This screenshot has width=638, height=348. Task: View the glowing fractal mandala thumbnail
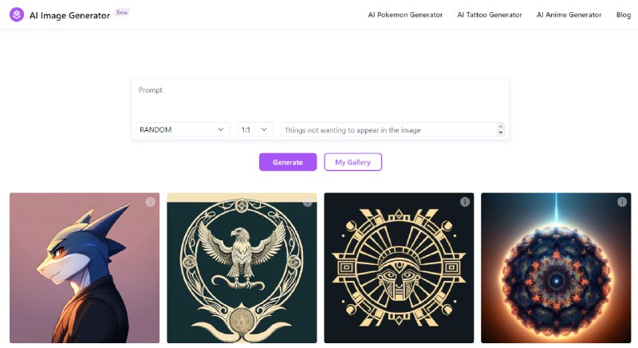pyautogui.click(x=556, y=271)
